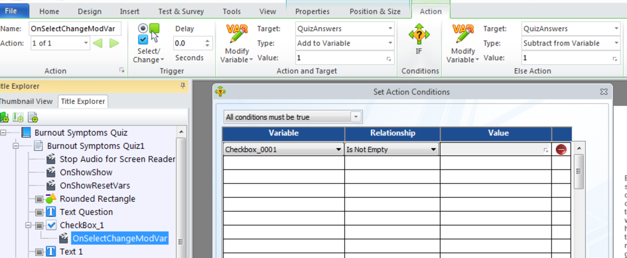Remove condition with red minus icon
The image size is (627, 258).
click(x=561, y=150)
